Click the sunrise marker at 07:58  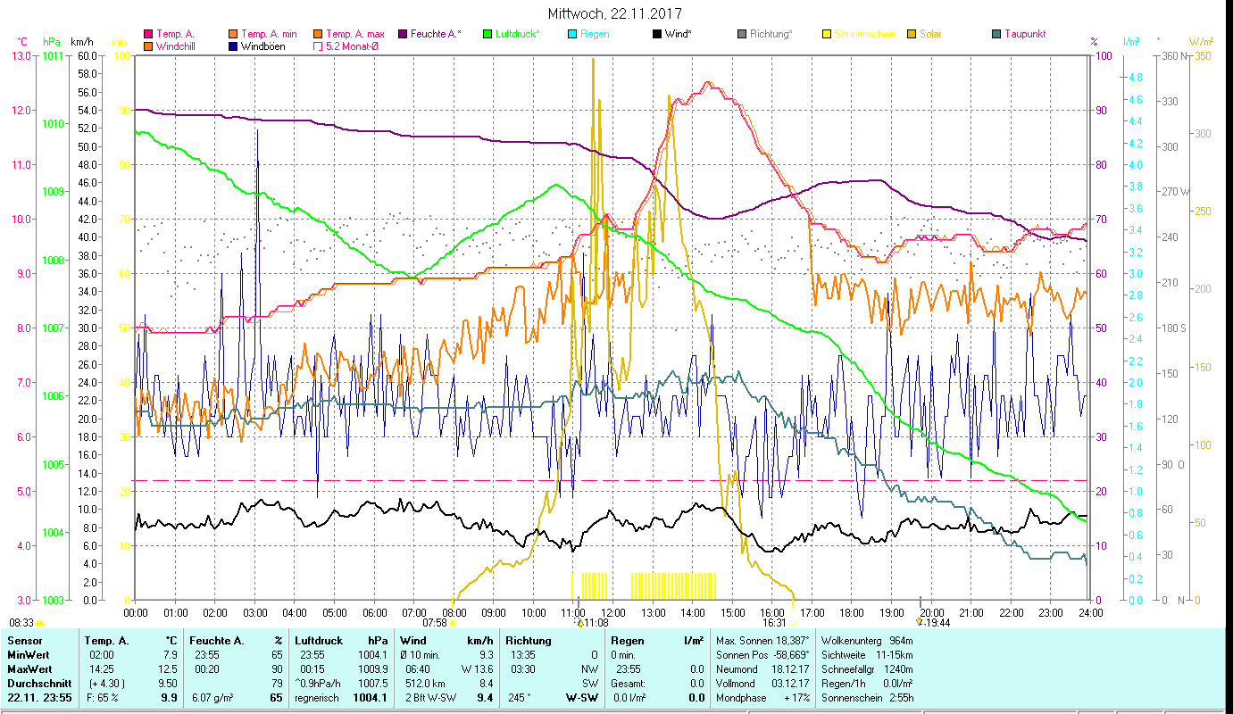click(x=453, y=623)
